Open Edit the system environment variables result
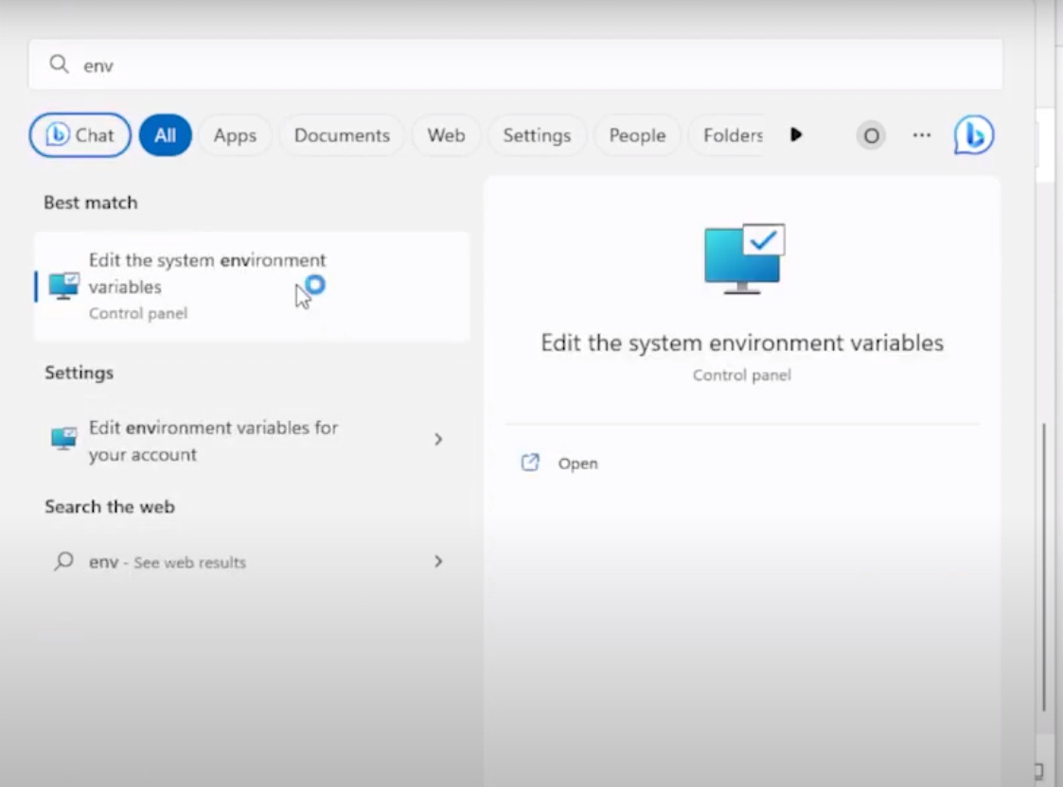 (206, 273)
